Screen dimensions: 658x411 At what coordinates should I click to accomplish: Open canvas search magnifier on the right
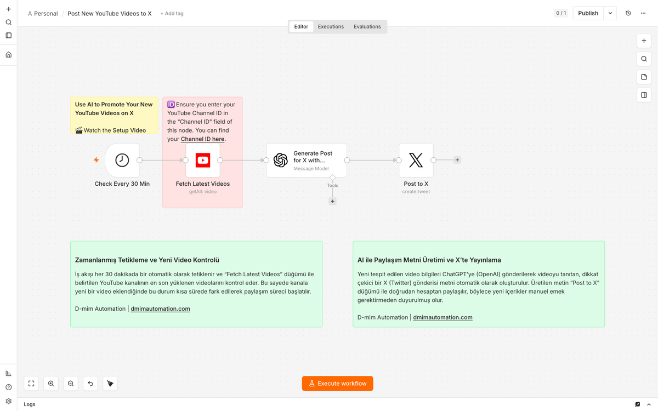pos(644,59)
